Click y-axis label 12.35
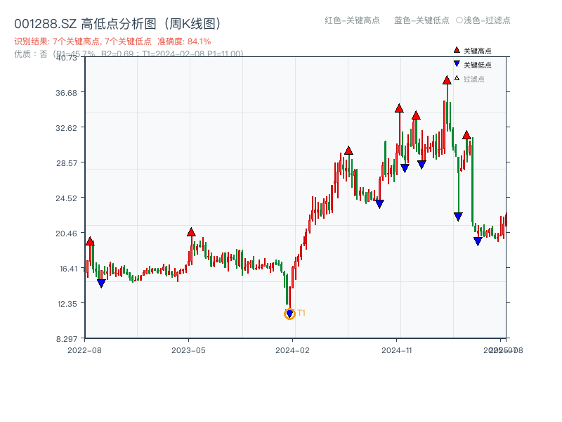Viewport: 562px width, 422px height. coord(67,304)
